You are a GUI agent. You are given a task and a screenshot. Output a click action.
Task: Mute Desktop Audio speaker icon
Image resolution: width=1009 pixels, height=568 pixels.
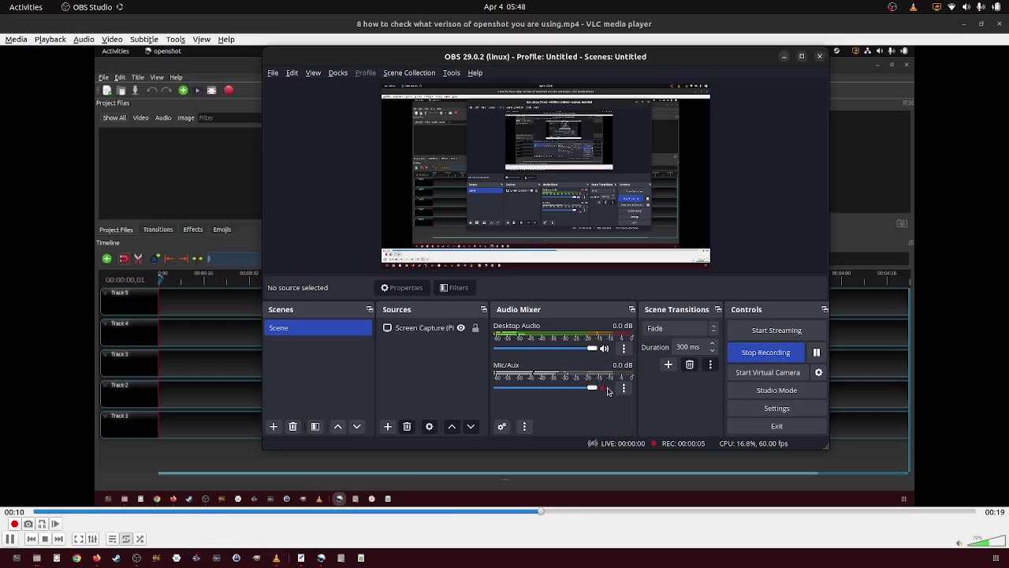point(605,349)
